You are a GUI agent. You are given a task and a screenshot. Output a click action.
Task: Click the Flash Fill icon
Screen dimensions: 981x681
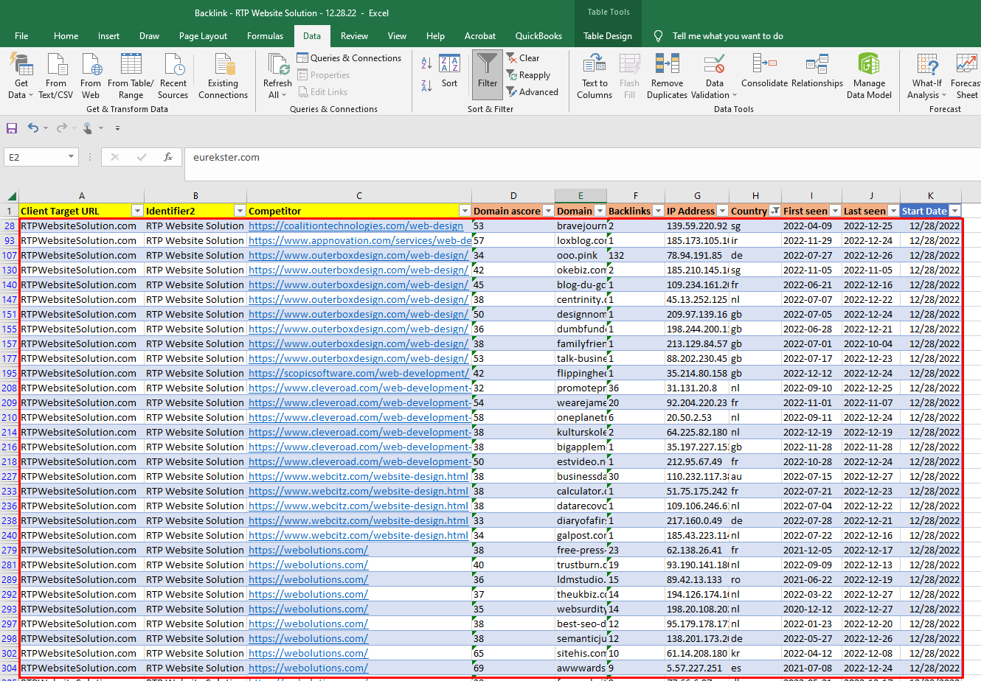[x=630, y=64]
